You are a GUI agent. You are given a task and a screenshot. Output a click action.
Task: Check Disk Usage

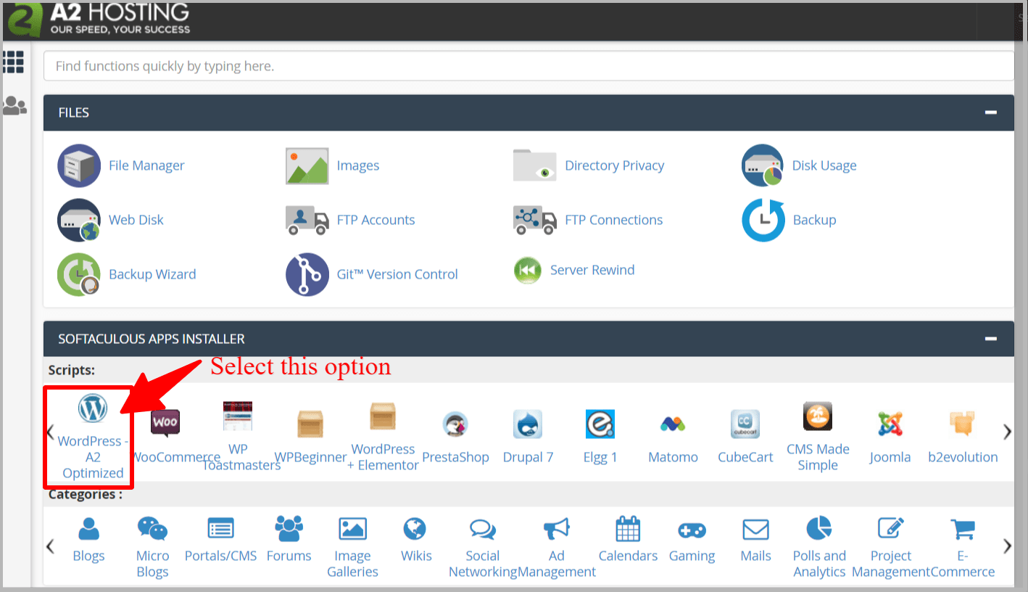824,165
